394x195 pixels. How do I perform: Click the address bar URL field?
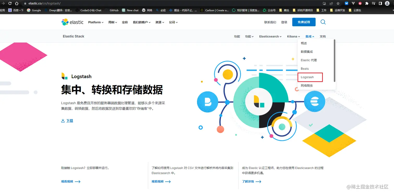[x=172, y=3]
